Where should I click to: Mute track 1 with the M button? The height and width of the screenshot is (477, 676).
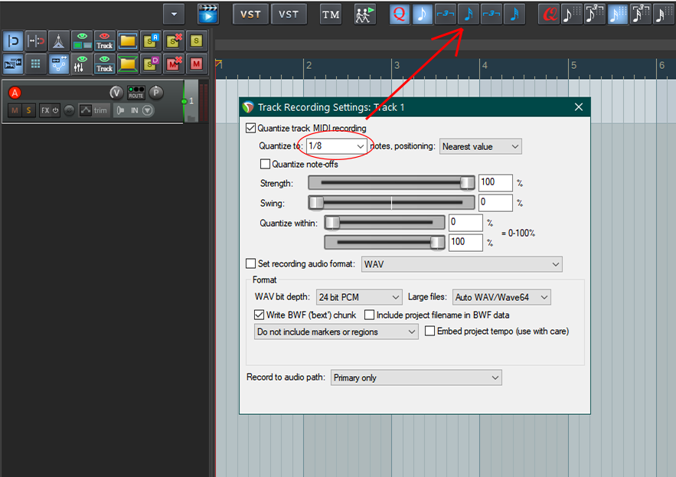coord(15,110)
